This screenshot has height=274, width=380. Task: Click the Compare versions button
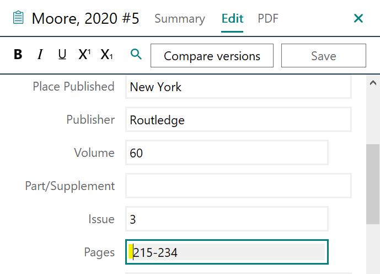[212, 56]
